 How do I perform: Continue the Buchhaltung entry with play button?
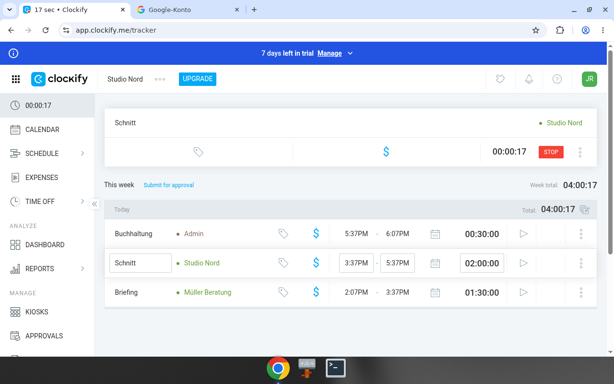523,234
